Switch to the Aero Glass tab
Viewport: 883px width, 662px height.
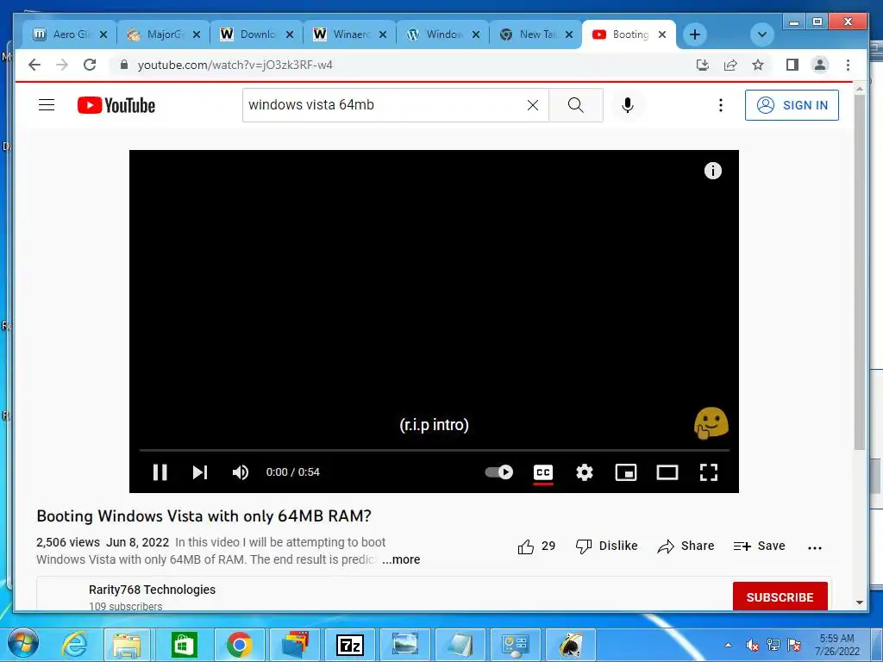[x=70, y=34]
